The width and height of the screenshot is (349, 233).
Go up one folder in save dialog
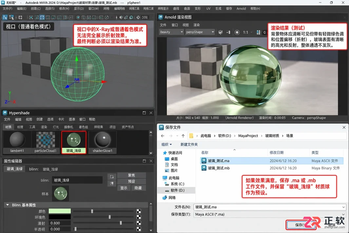(x=183, y=136)
